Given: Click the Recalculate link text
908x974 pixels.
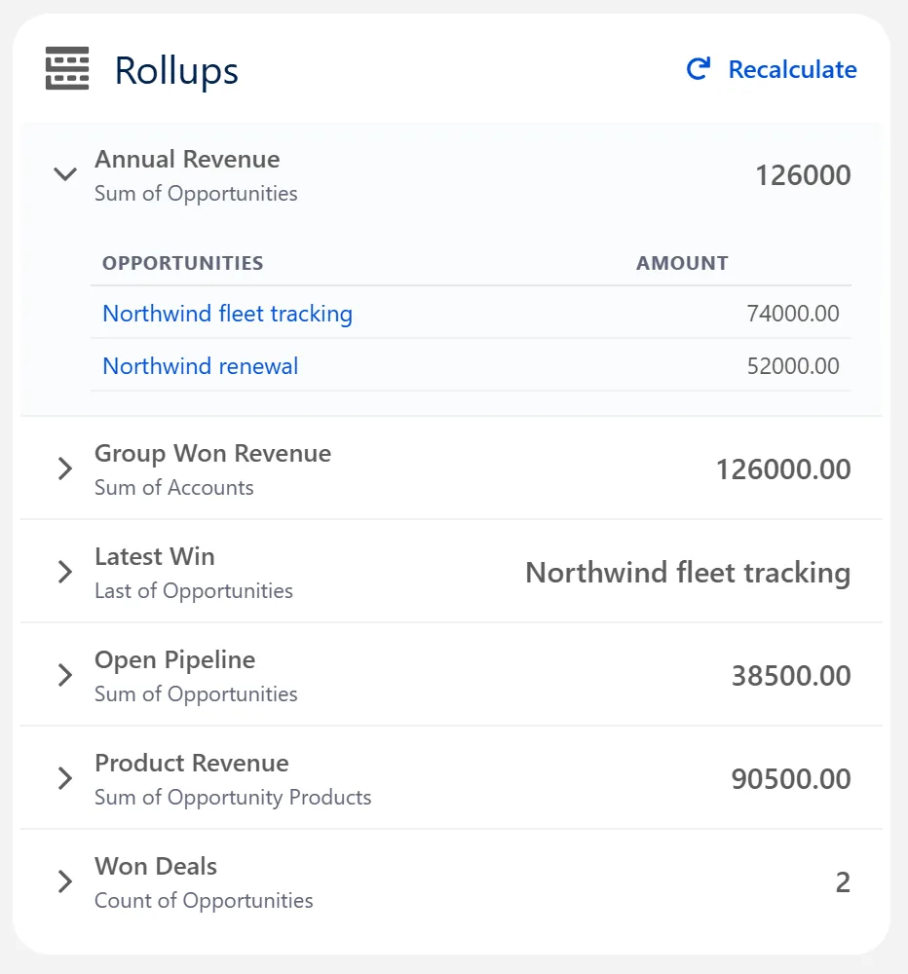Looking at the screenshot, I should [x=792, y=69].
